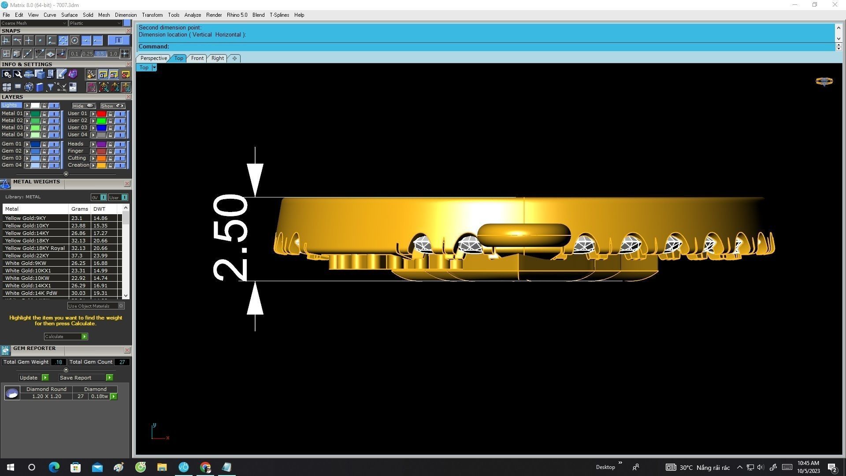Image resolution: width=846 pixels, height=476 pixels.
Task: Click the funnel selection filter icon
Action: click(51, 87)
